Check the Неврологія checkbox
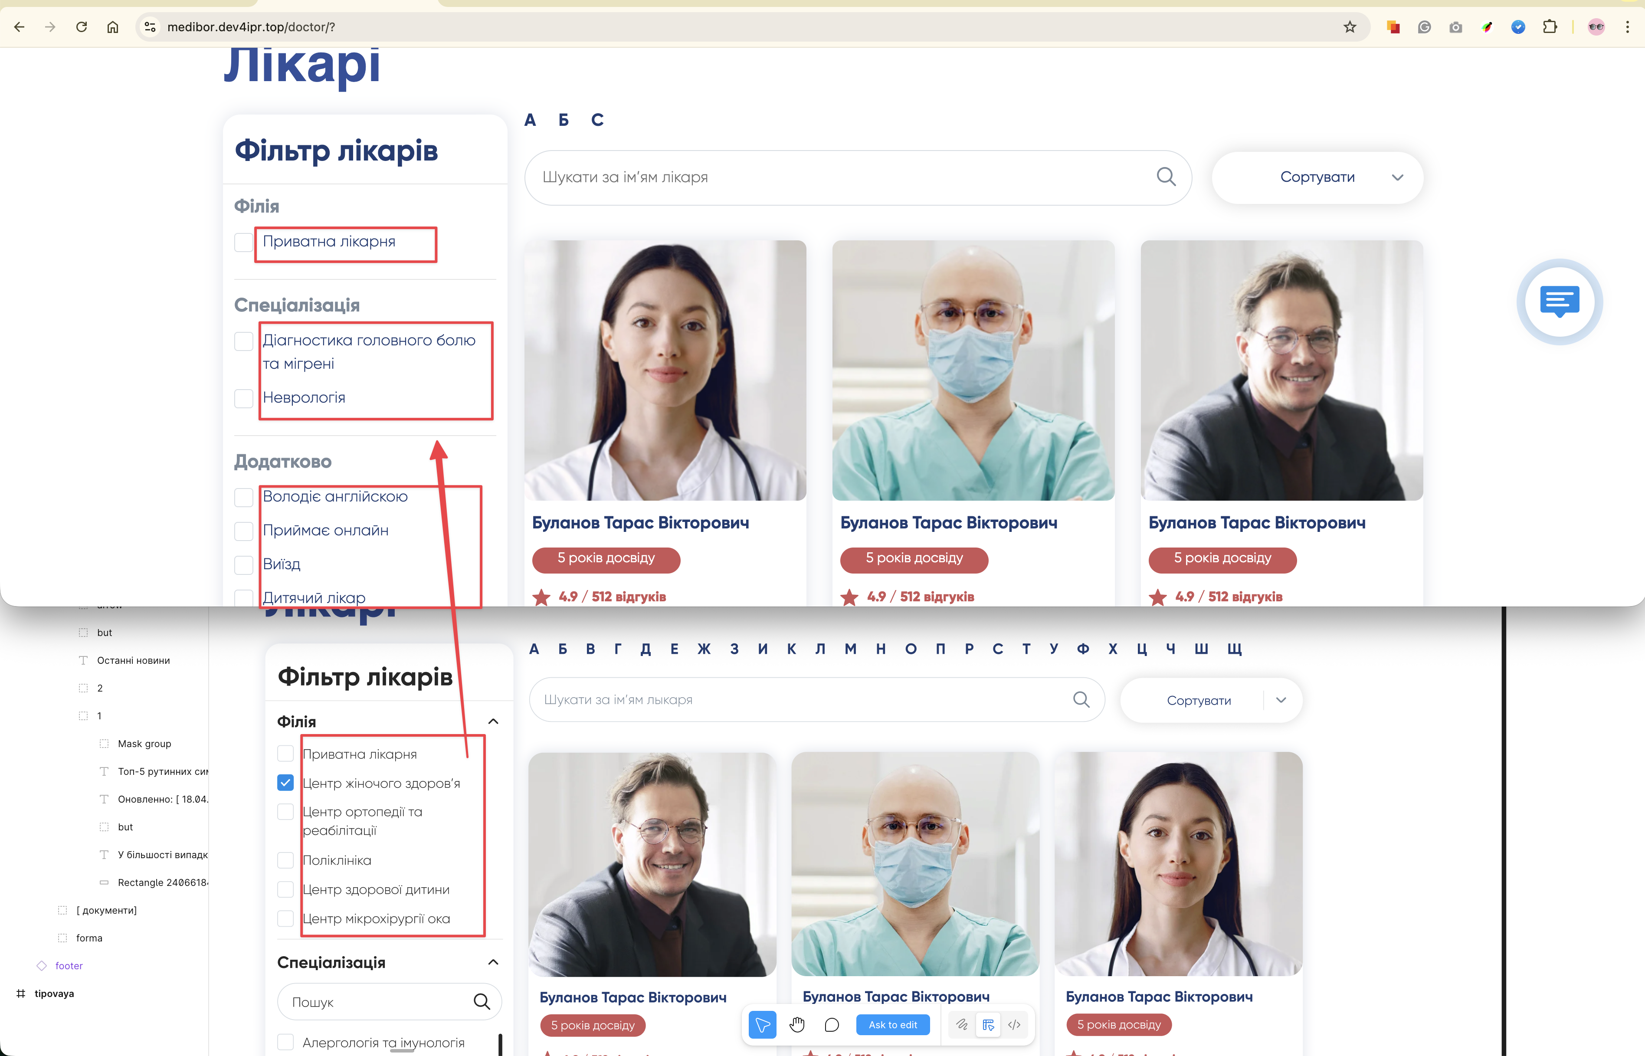Screen dimensions: 1645x1056 243,398
